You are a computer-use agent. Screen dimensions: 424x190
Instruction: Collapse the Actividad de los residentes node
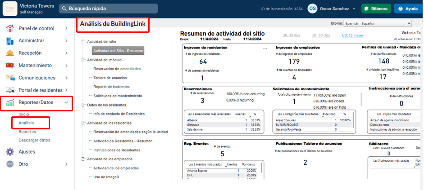tap(83, 123)
